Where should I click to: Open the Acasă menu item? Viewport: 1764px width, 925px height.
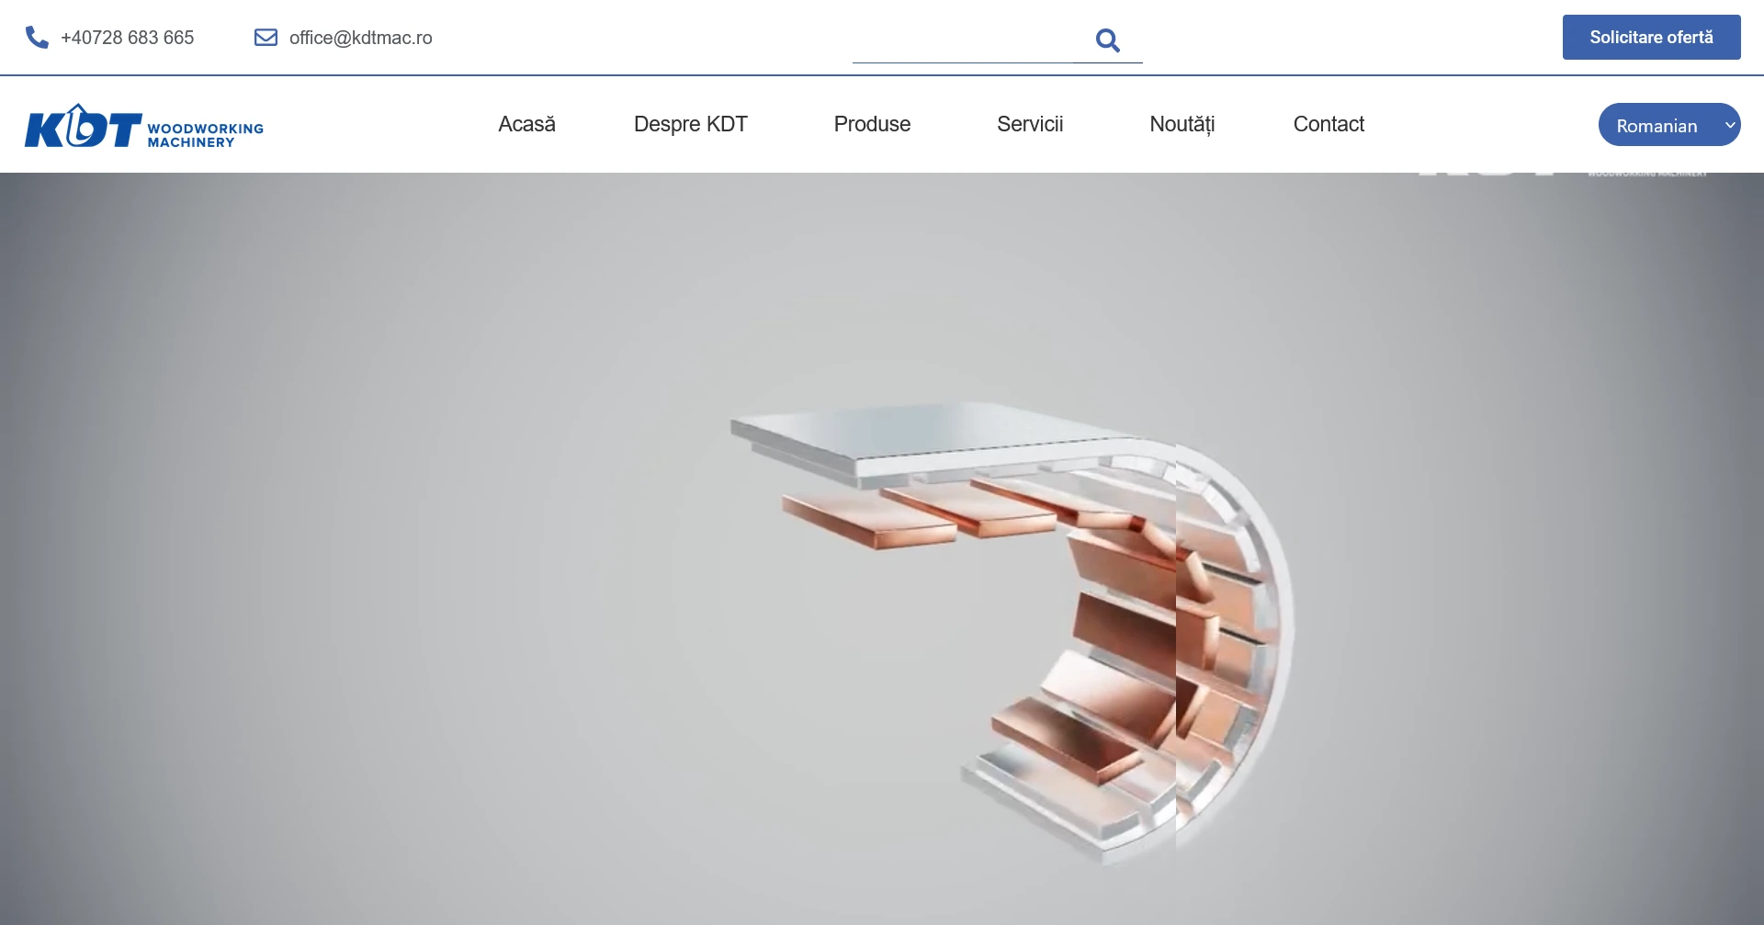526,124
